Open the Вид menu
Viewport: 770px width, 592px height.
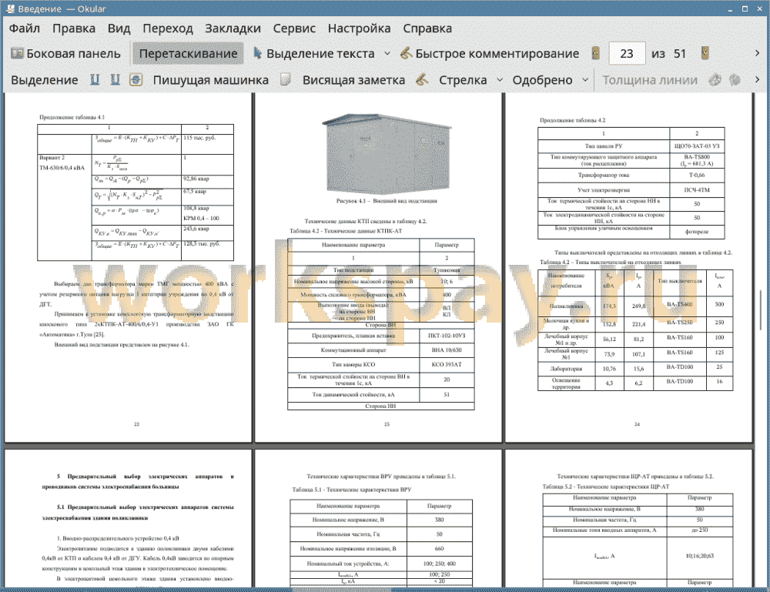point(119,28)
